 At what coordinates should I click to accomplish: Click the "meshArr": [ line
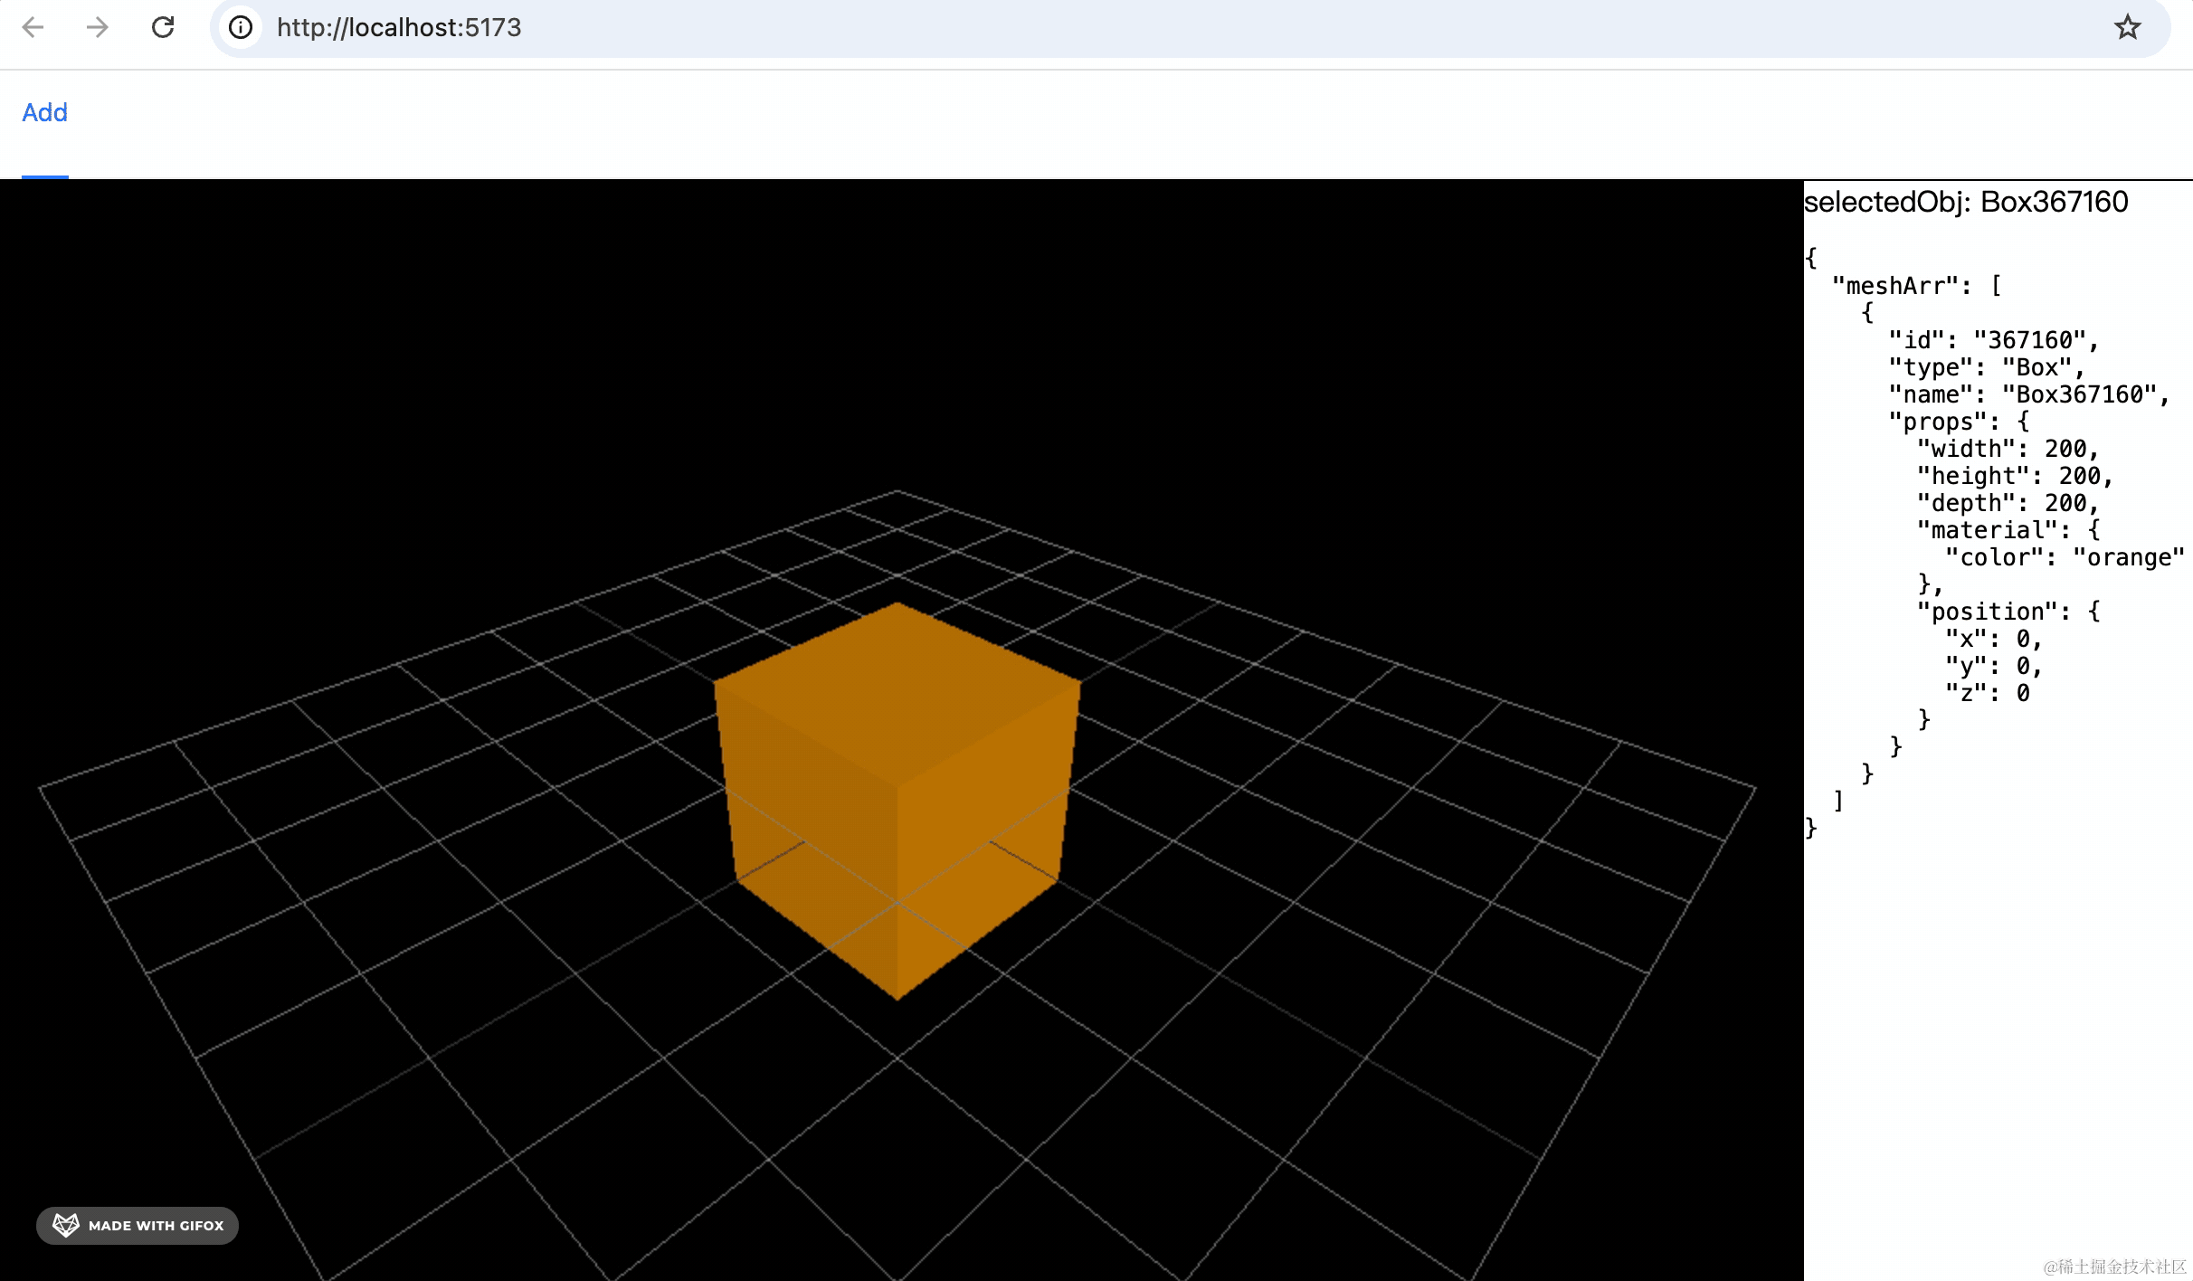(x=1917, y=286)
